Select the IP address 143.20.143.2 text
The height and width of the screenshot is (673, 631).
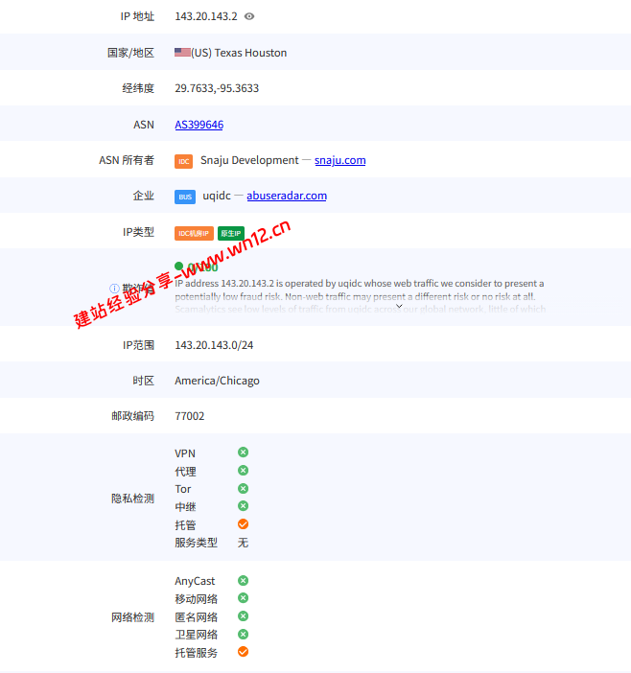click(x=206, y=16)
